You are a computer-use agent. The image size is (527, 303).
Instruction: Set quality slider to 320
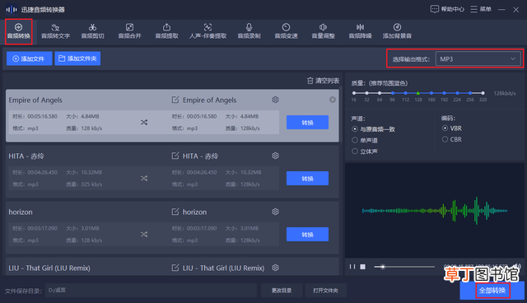[x=483, y=93]
